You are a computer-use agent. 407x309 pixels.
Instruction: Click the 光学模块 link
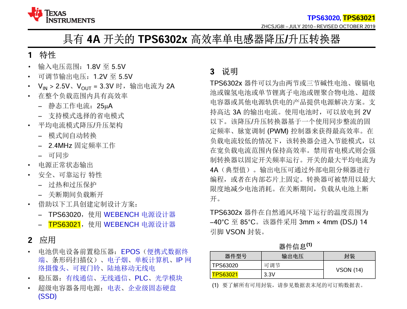click(x=169, y=278)
